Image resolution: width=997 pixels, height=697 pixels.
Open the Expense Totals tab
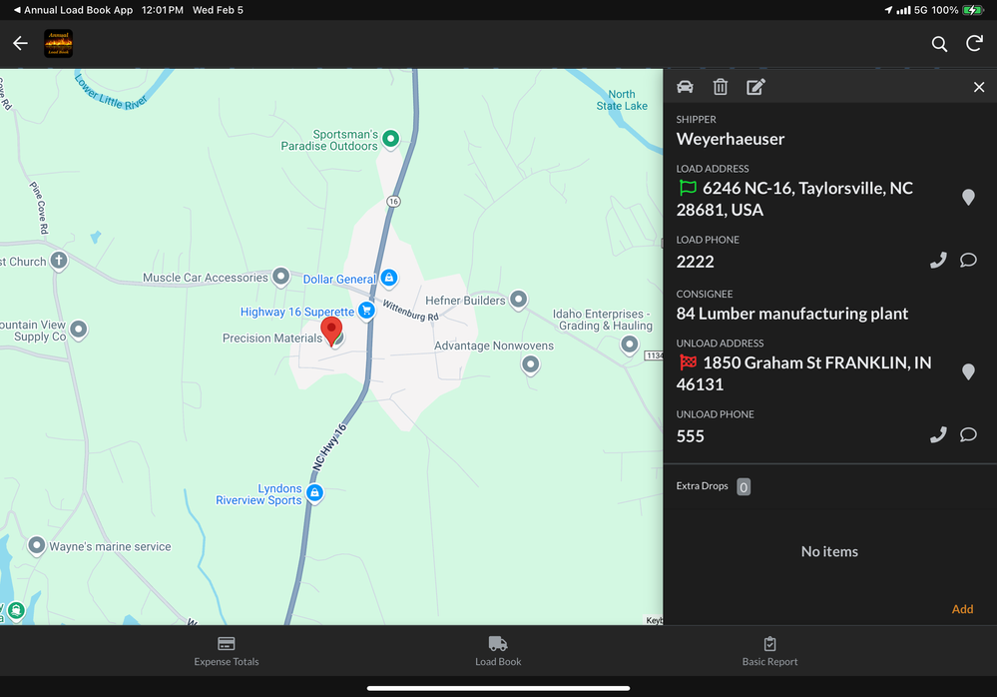(227, 651)
